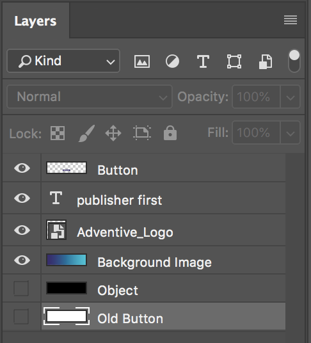Filter for shape layers icon
The width and height of the screenshot is (311, 343).
pos(234,61)
